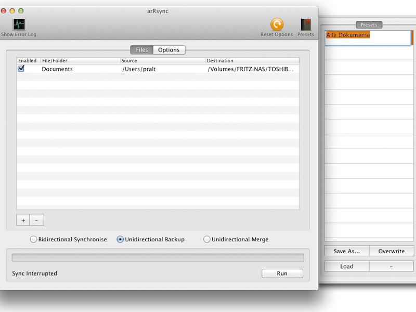Delete preset using the minus button in Presets panel
Image resolution: width=416 pixels, height=312 pixels.
coord(391,266)
